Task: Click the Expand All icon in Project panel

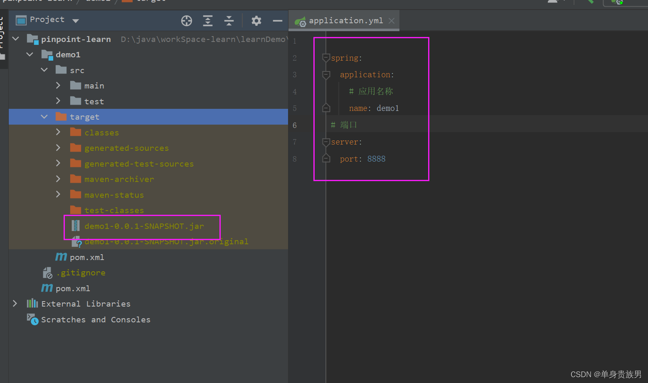Action: click(208, 21)
